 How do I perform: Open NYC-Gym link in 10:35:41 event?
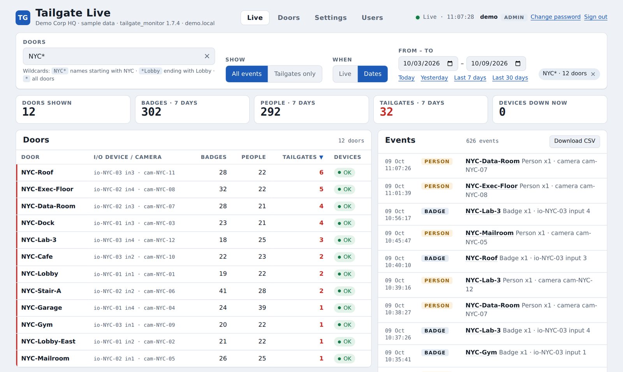[x=481, y=352]
